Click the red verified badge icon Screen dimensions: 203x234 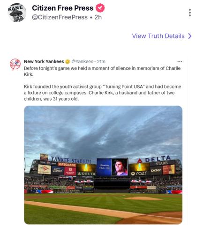click(100, 8)
